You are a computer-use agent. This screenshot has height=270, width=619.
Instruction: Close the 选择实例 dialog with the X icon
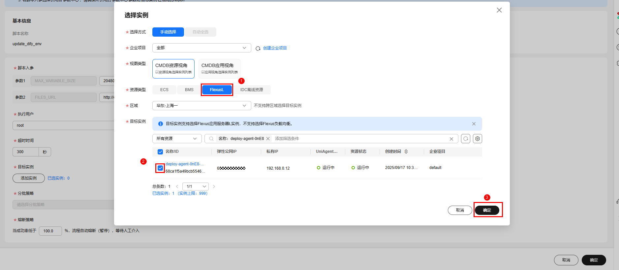click(499, 10)
